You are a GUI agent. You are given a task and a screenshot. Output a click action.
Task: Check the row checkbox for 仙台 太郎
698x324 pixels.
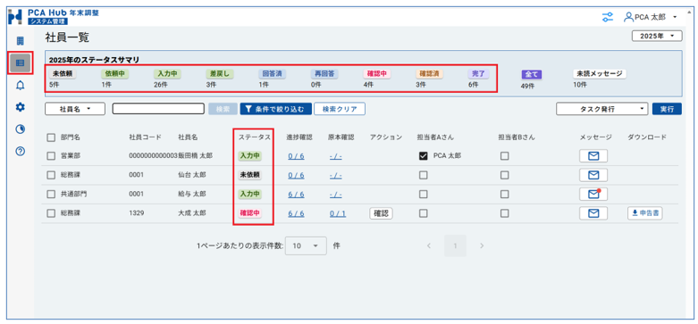click(51, 175)
